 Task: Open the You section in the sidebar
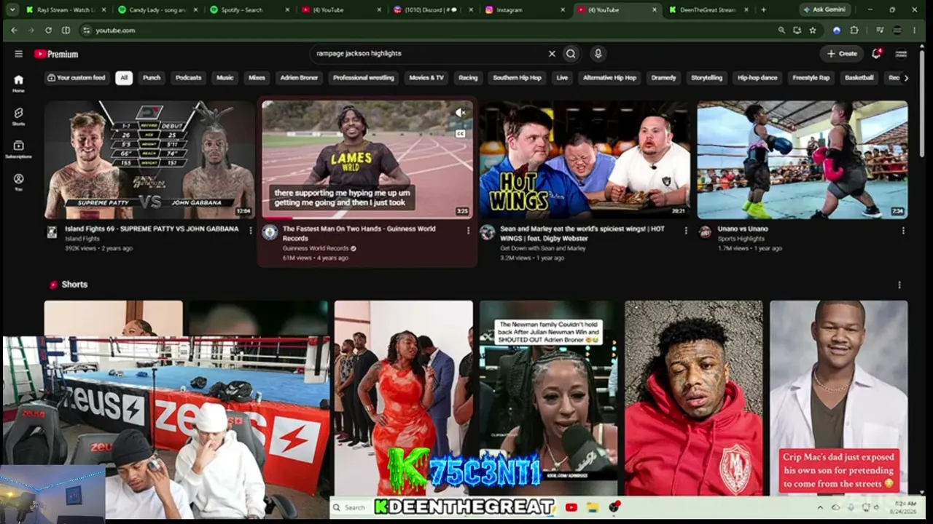pyautogui.click(x=18, y=182)
